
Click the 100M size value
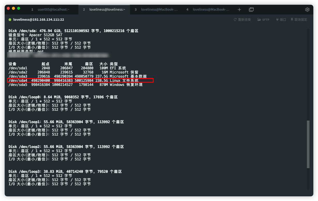(x=103, y=68)
